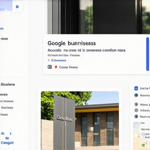Select the renc sidebar item

tap(4, 39)
